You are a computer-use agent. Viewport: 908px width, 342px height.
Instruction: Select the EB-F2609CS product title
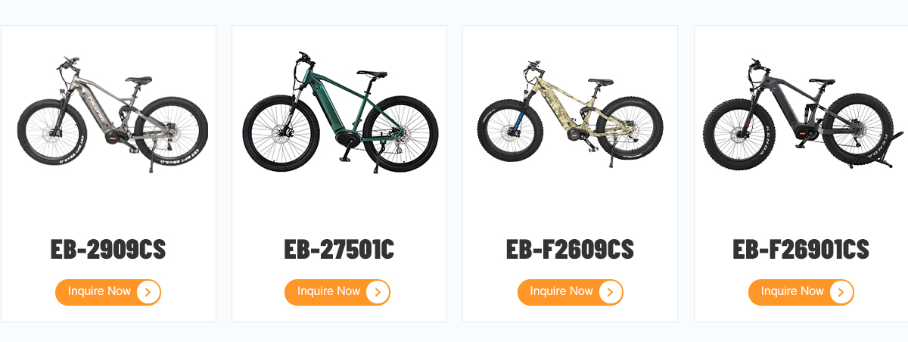[x=570, y=249]
